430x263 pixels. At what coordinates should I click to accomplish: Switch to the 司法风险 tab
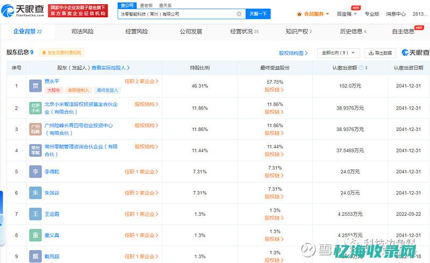point(82,32)
